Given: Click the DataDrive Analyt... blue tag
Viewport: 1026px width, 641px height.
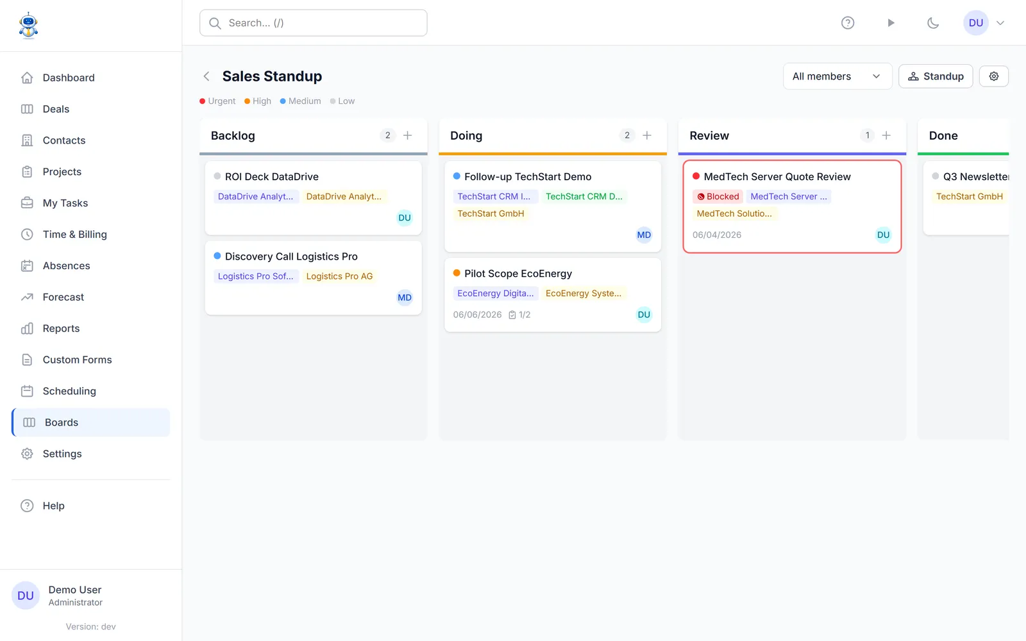Looking at the screenshot, I should pos(256,197).
